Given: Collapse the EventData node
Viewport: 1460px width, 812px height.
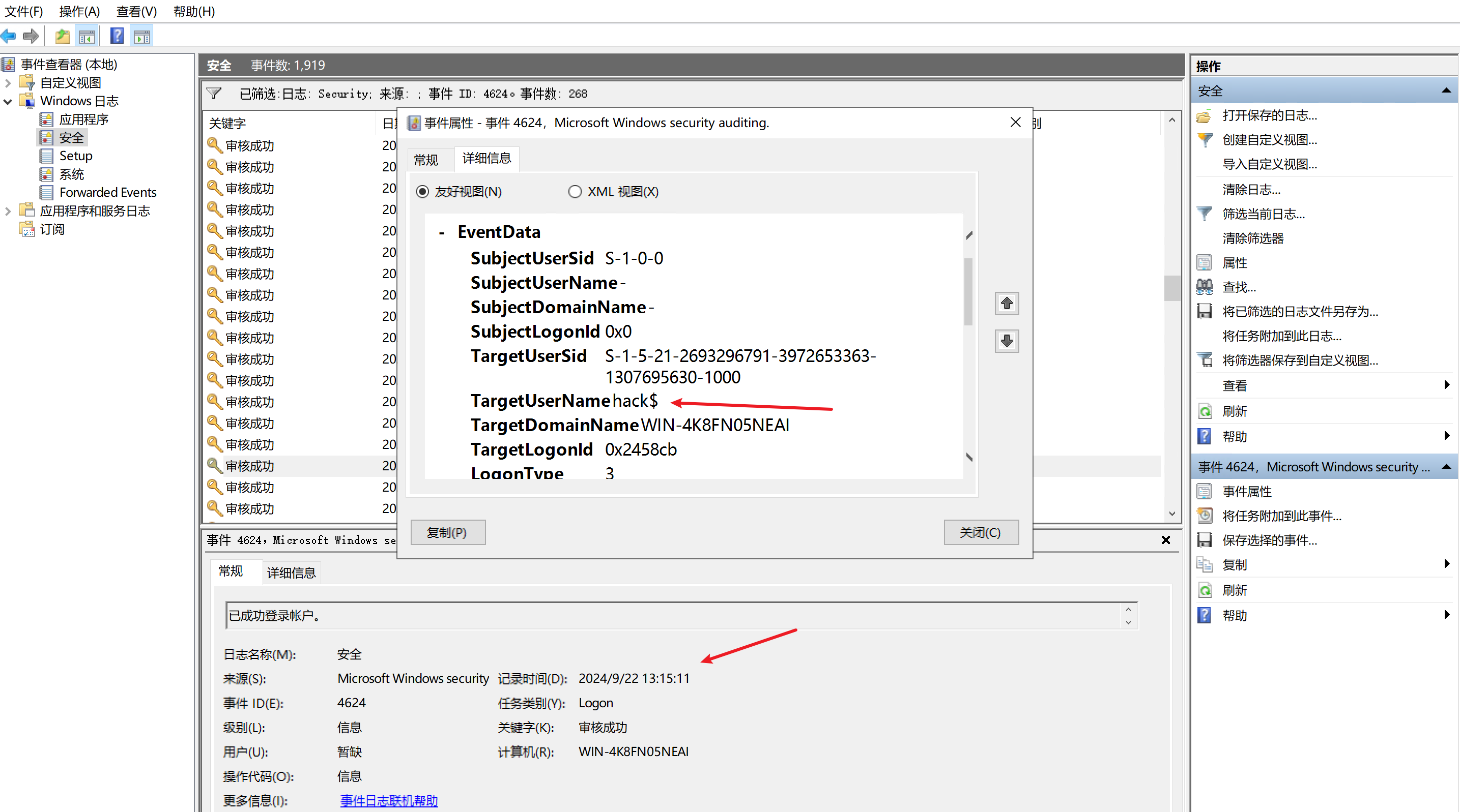Looking at the screenshot, I should coord(442,232).
